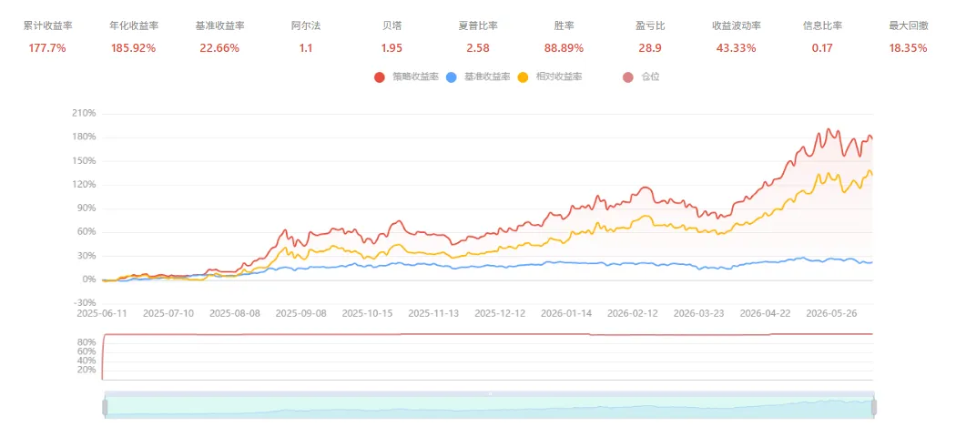
Task: Click the 2025-09-08 x-axis date label
Action: (x=300, y=313)
